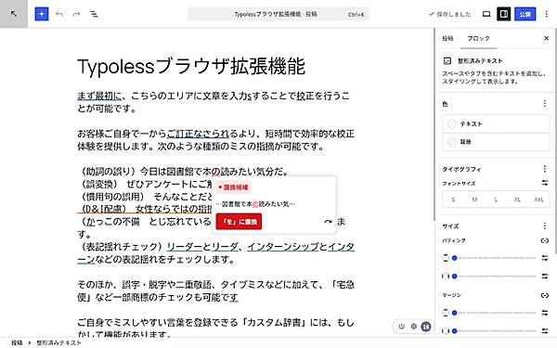Click the 置換候補 label in suggestion popup
Screen dimensions: 557x348
click(x=233, y=187)
